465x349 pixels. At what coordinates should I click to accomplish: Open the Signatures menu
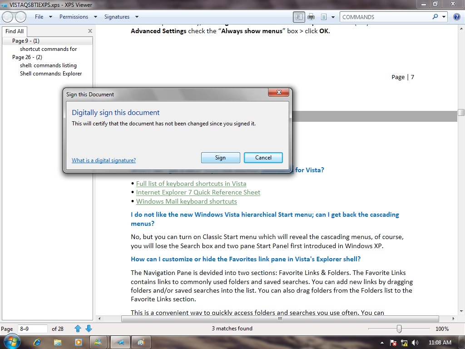click(x=117, y=17)
